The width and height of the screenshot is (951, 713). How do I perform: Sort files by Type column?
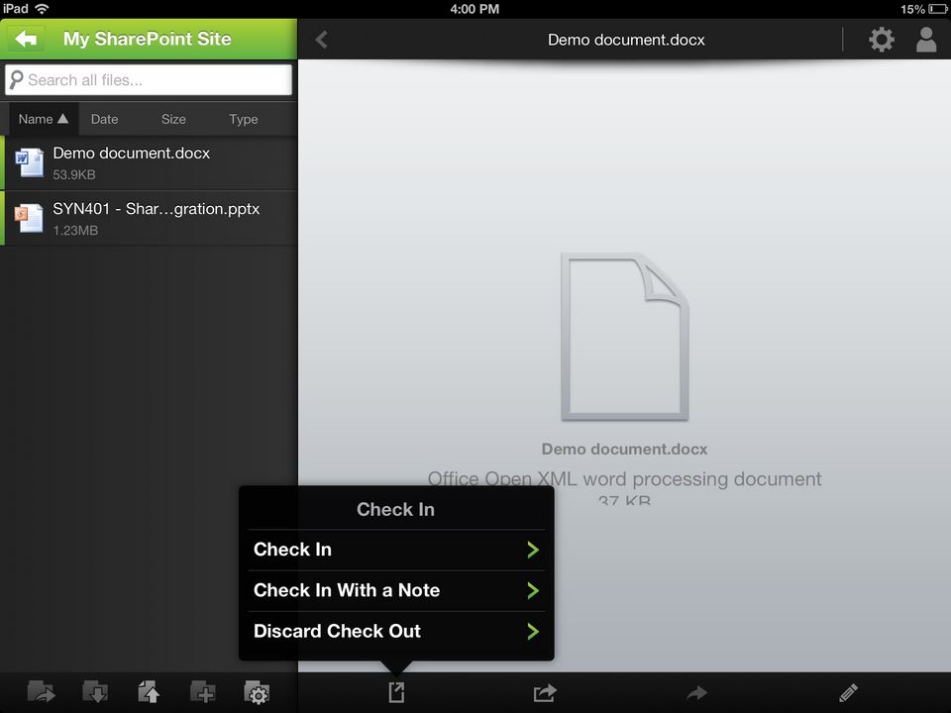[244, 119]
